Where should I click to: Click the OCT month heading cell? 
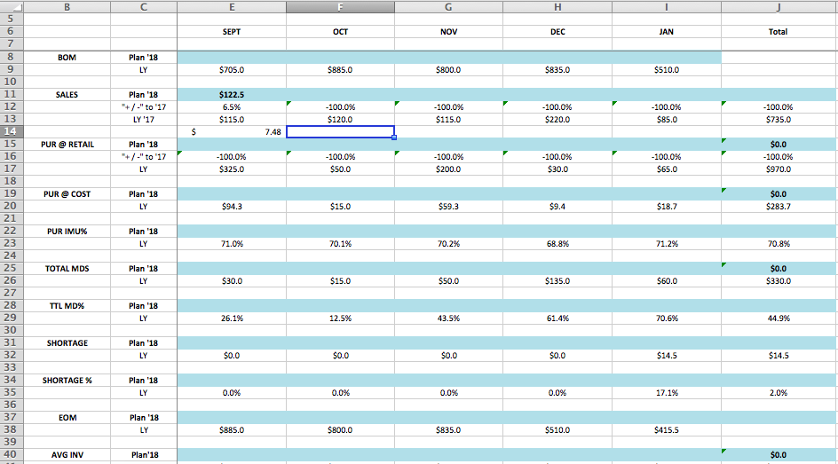tap(341, 32)
